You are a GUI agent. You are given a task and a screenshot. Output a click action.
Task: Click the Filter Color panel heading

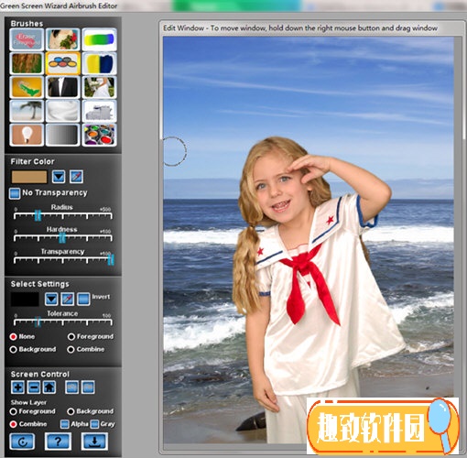[x=32, y=161]
